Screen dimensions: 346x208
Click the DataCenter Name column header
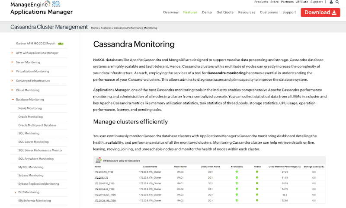[x=210, y=167]
